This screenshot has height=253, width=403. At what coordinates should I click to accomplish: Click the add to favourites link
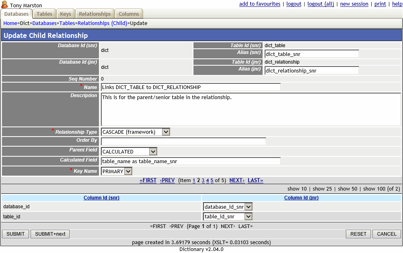[259, 4]
